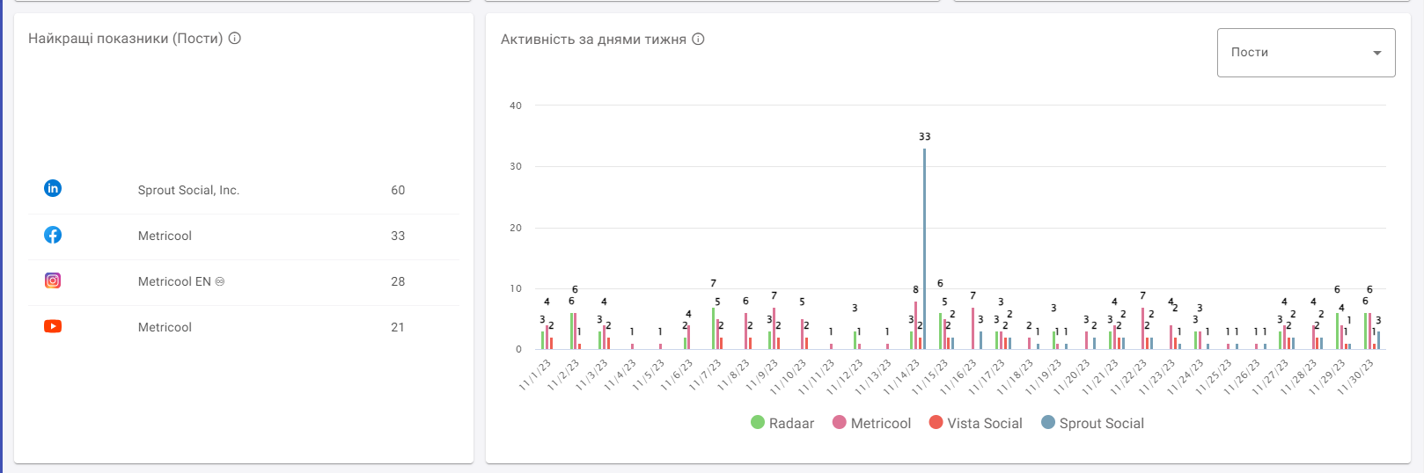
Task: Toggle the Vista Social legend series
Action: pos(975,423)
